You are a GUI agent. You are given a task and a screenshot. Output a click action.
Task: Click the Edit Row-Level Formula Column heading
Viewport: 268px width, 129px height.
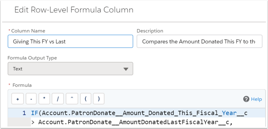pyautogui.click(x=74, y=10)
